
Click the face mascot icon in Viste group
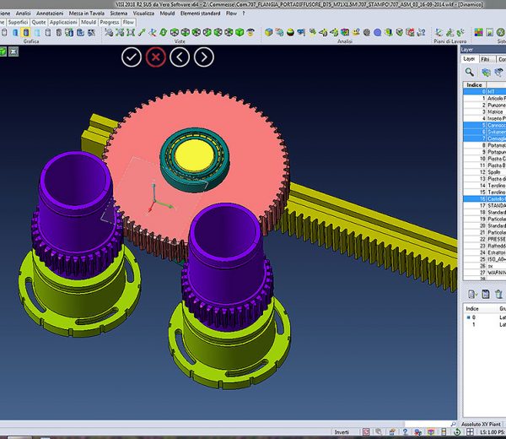(250, 32)
